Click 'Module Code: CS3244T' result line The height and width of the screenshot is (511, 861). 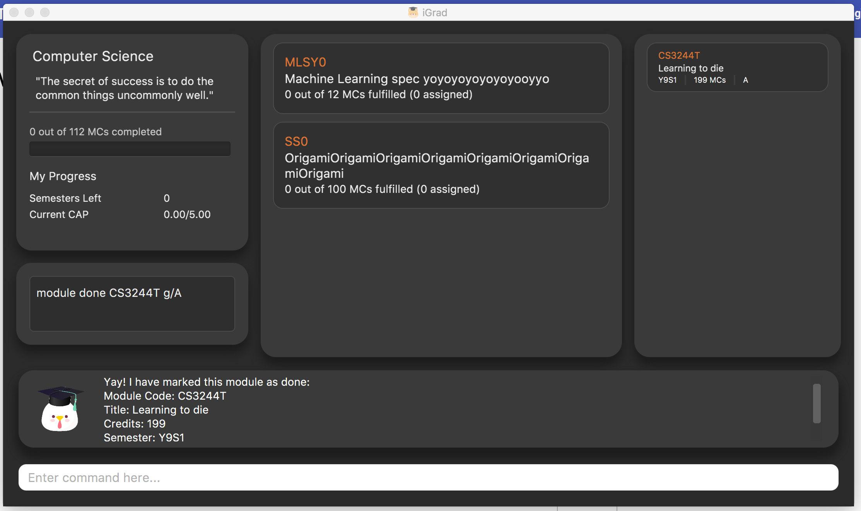(x=165, y=396)
